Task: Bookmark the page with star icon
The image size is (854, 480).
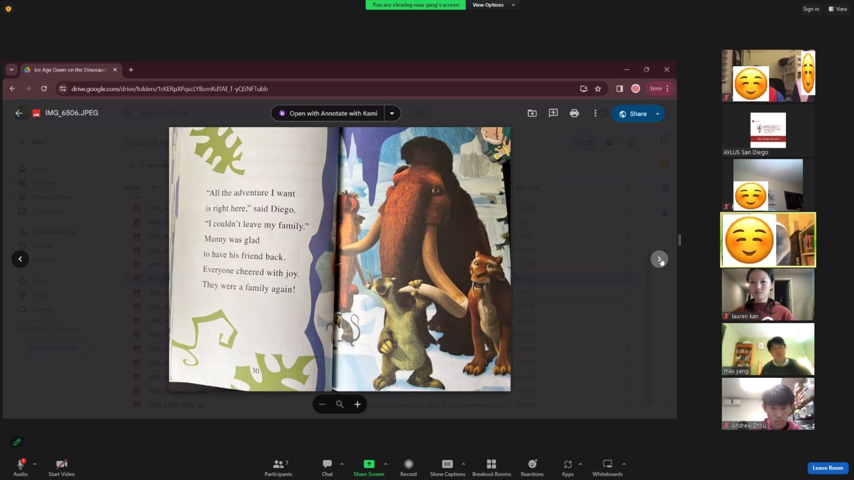Action: pos(598,88)
